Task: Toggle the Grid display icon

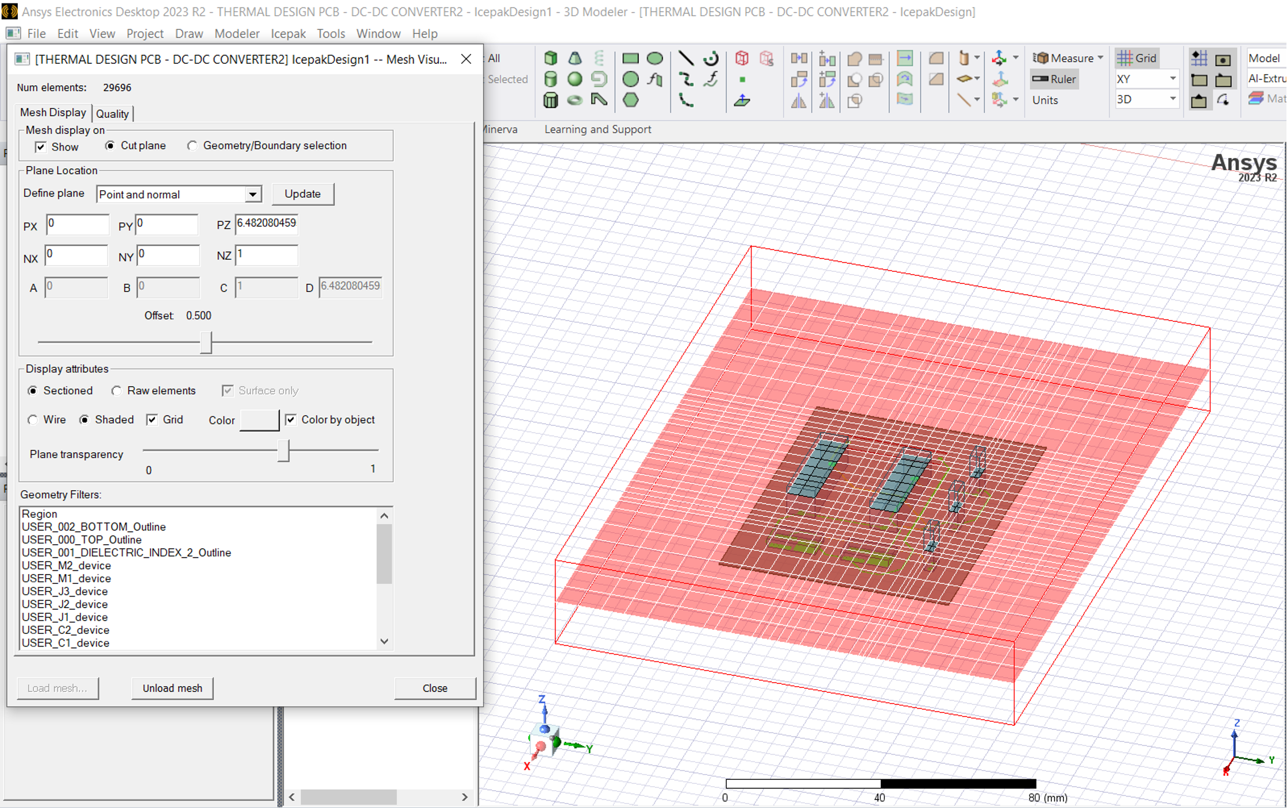Action: click(1136, 58)
